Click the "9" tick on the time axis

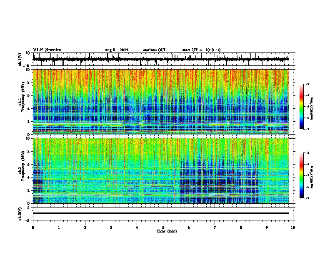tap(267, 227)
